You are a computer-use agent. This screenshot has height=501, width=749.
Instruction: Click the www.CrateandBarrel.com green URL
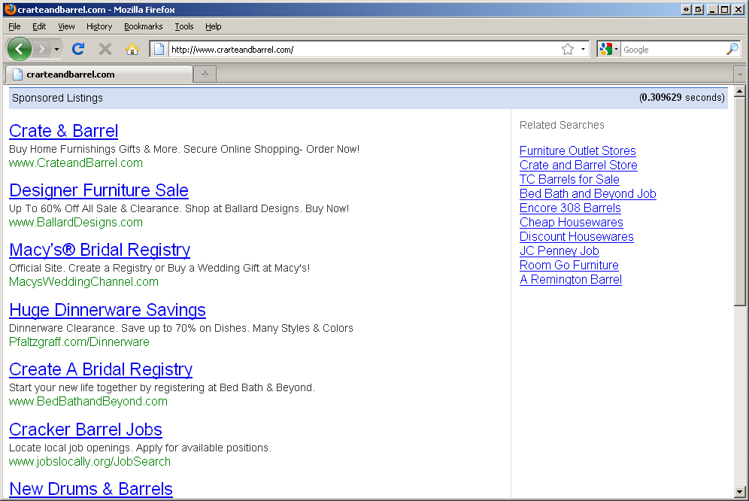(x=76, y=163)
